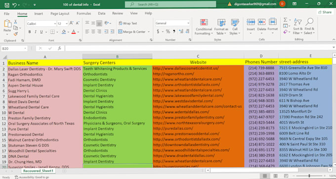Toggle Bold formatting
The height and width of the screenshot is (179, 336).
(x=30, y=32)
